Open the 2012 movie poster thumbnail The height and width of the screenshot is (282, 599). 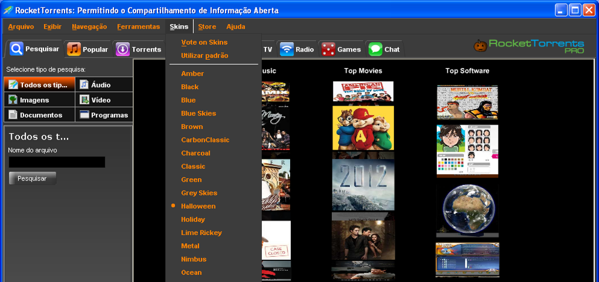coord(363,185)
